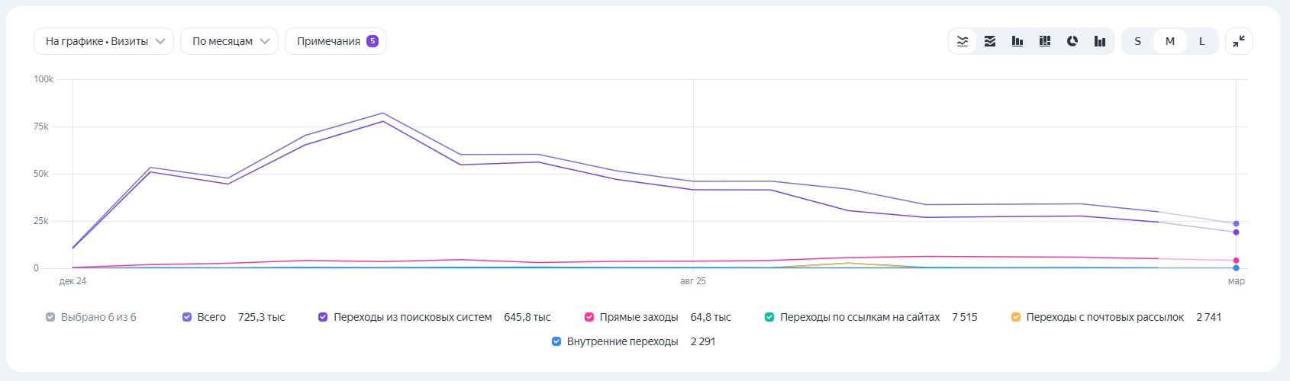1290x381 pixels.
Task: Select the last column chart icon
Action: (1100, 41)
